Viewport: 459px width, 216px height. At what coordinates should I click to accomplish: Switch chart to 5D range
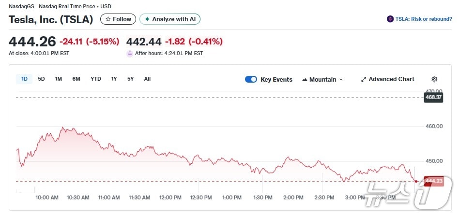42,79
